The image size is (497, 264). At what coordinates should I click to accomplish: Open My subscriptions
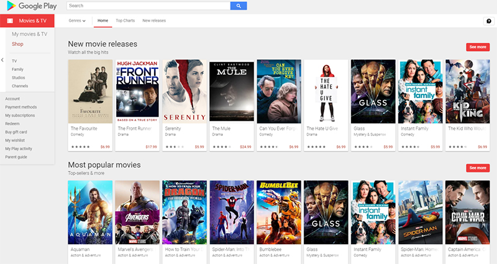coord(20,116)
